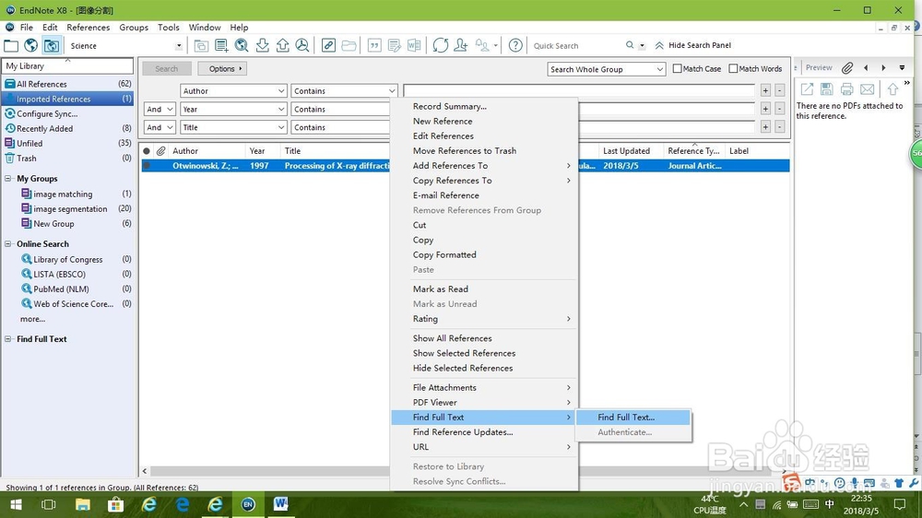Open the Author field dropdown
The width and height of the screenshot is (922, 518).
(x=233, y=91)
